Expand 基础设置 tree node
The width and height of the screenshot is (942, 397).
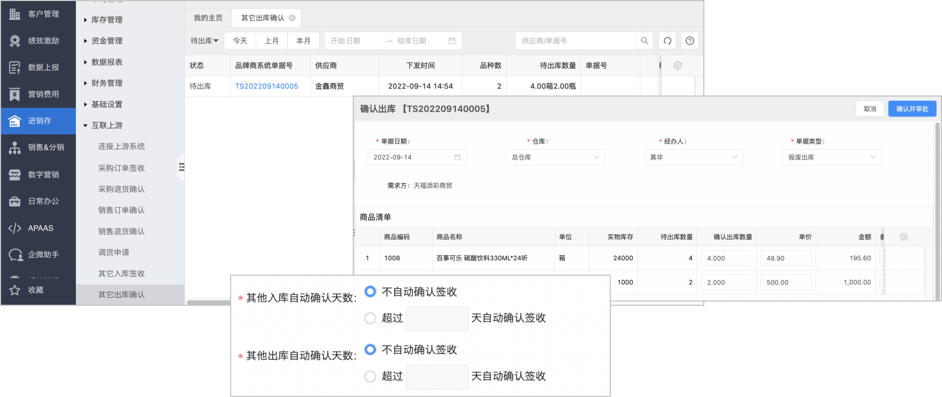click(x=85, y=105)
